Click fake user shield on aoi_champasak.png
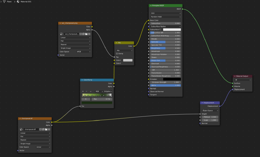The image size is (260, 157). coord(81,34)
